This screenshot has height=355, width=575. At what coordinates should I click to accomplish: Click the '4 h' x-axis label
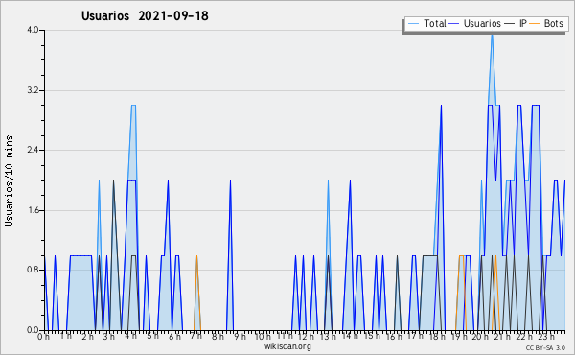130,336
